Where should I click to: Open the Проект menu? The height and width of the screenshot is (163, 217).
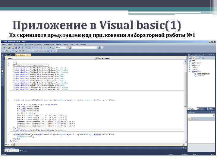[21, 44]
